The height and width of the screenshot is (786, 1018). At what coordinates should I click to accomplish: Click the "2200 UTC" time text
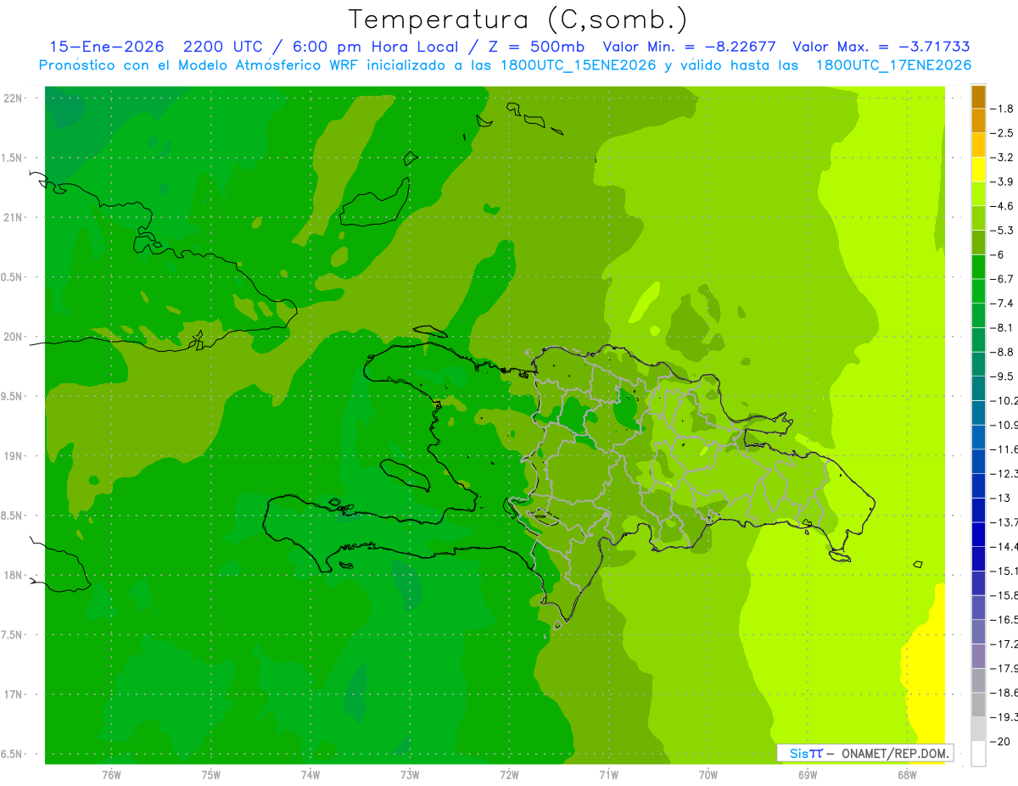(x=222, y=47)
